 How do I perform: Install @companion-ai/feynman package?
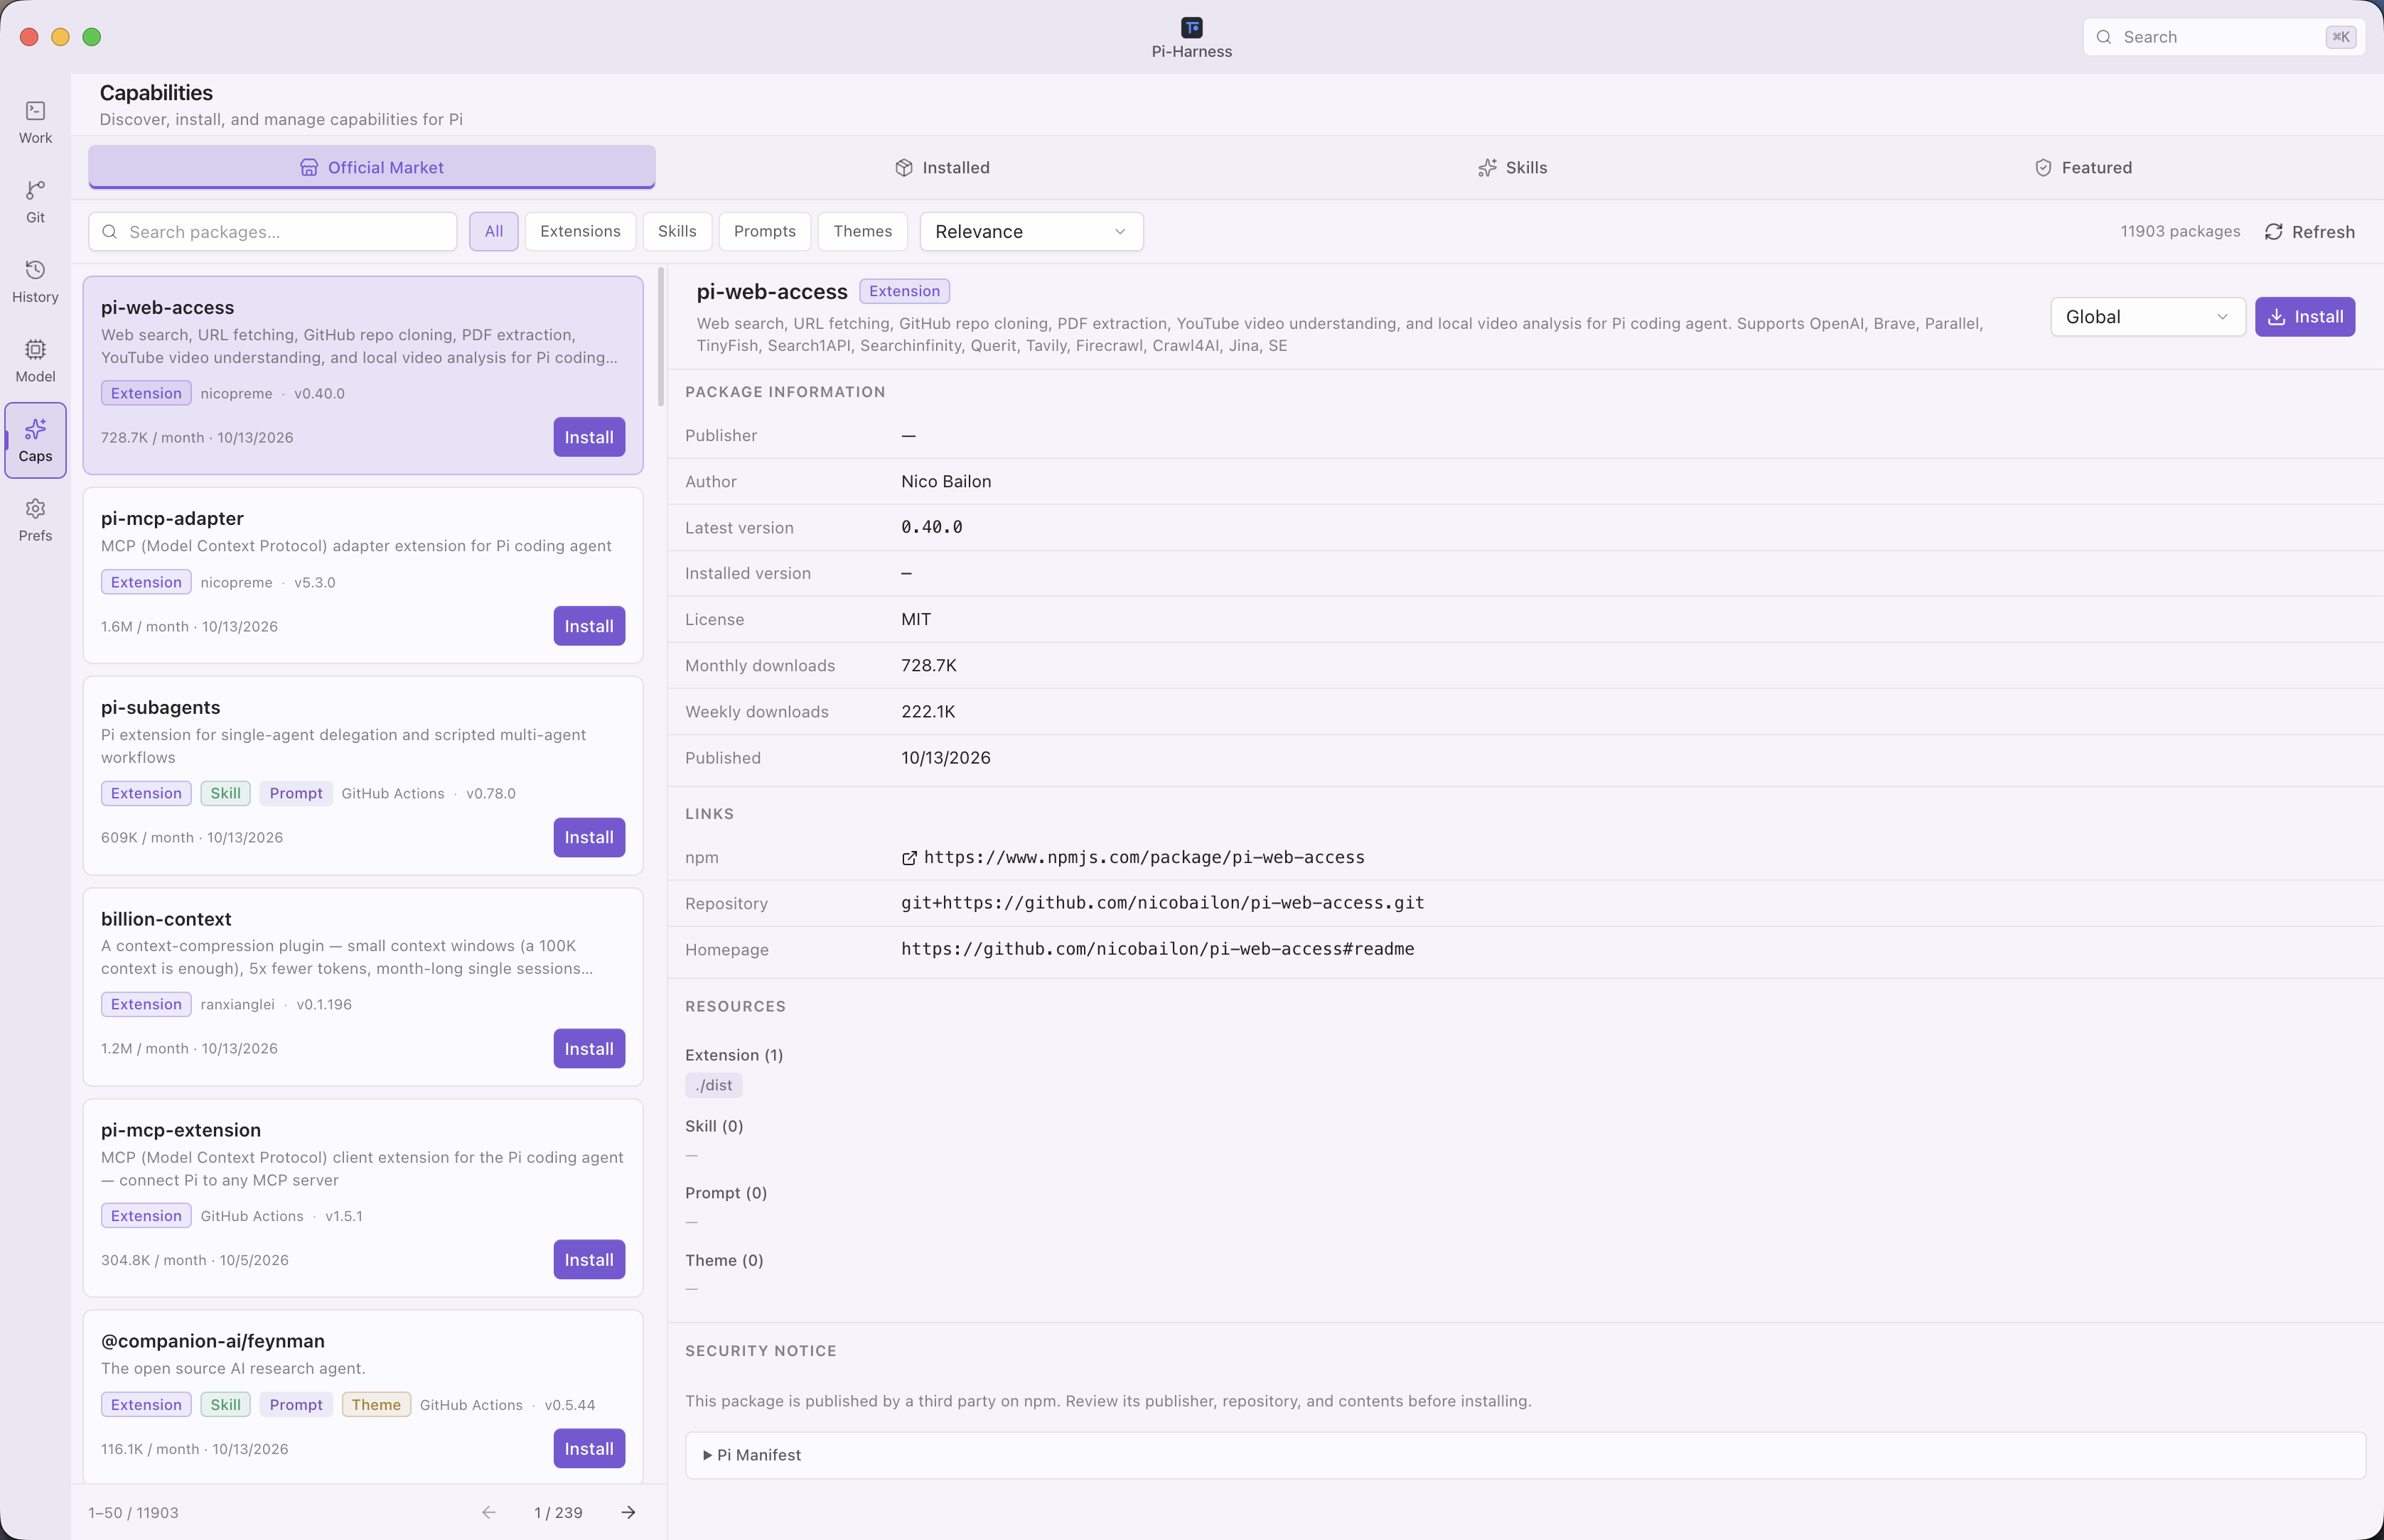click(589, 1449)
